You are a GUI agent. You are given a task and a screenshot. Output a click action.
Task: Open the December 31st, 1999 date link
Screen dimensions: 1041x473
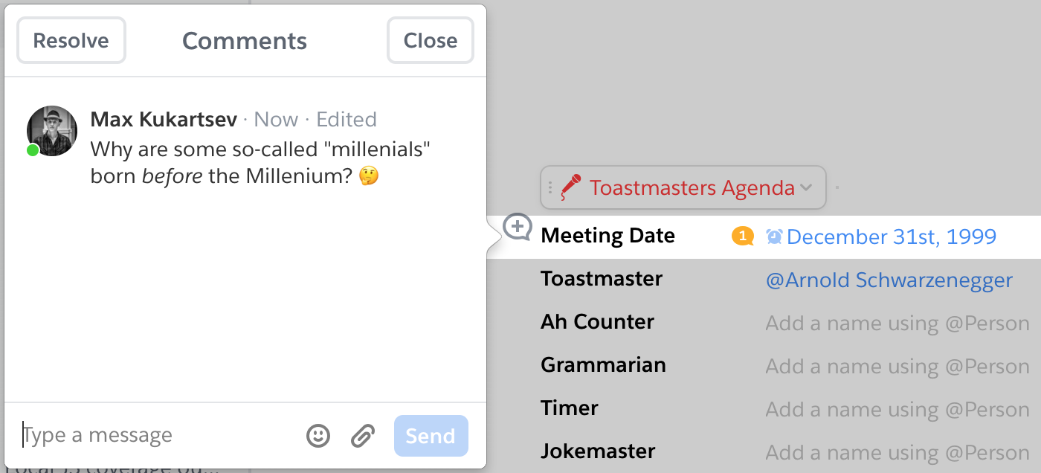point(892,236)
